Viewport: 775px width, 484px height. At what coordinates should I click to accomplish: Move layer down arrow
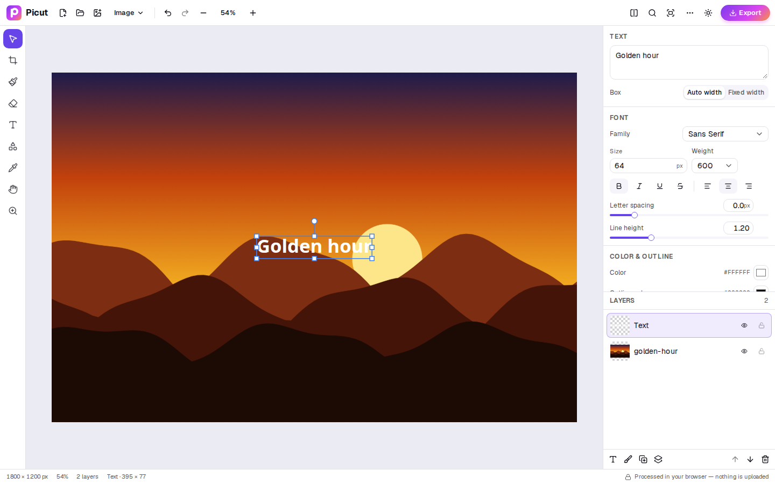(750, 459)
